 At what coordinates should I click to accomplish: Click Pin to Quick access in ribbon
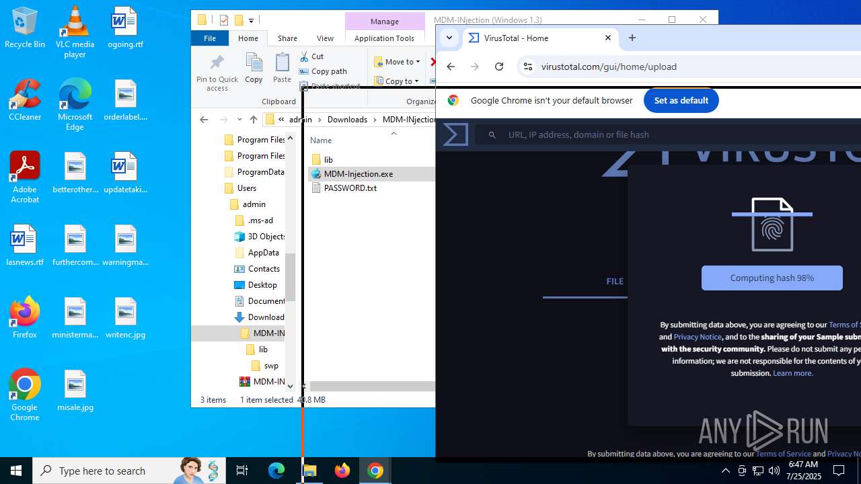217,73
